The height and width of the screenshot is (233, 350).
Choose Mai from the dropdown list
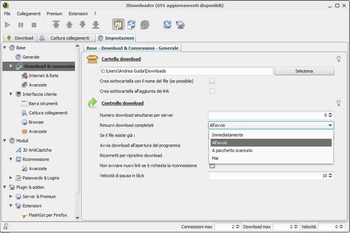[271, 158]
